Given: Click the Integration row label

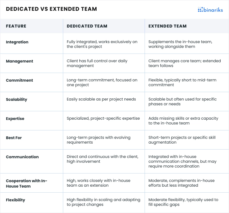Looking at the screenshot, I should [17, 42].
